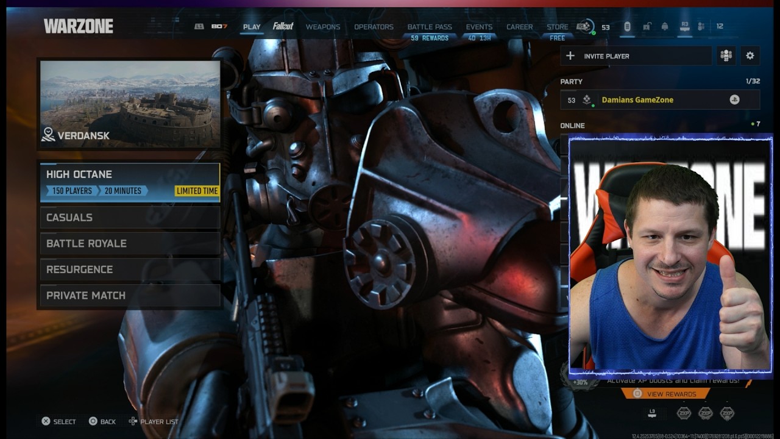The image size is (780, 439).
Task: Select the HIGH OCTANE mode
Action: (x=130, y=182)
